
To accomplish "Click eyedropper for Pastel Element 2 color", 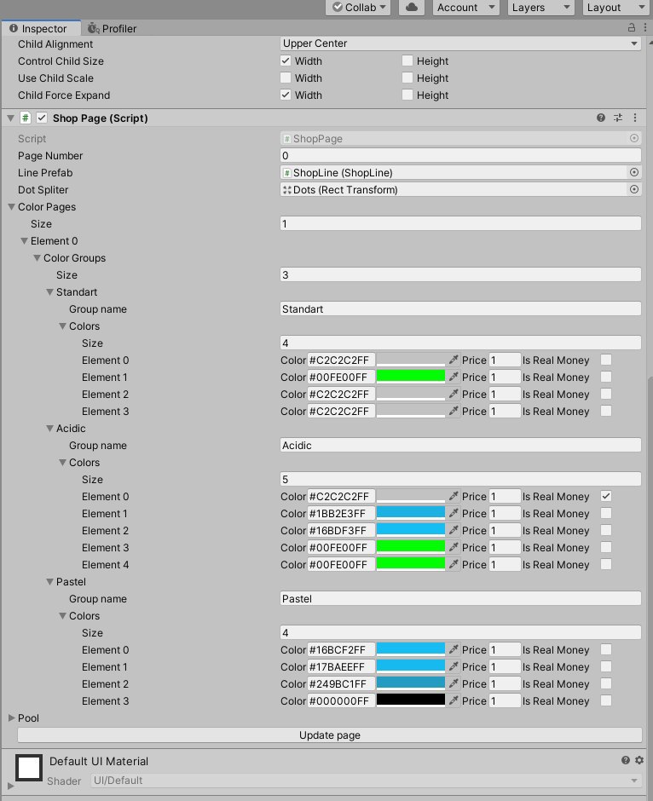I will coord(454,683).
